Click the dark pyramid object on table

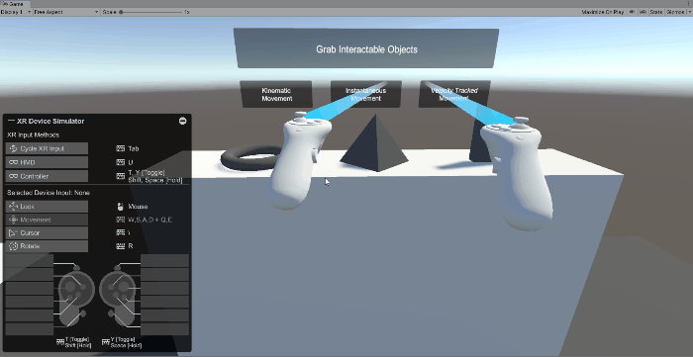pyautogui.click(x=375, y=143)
